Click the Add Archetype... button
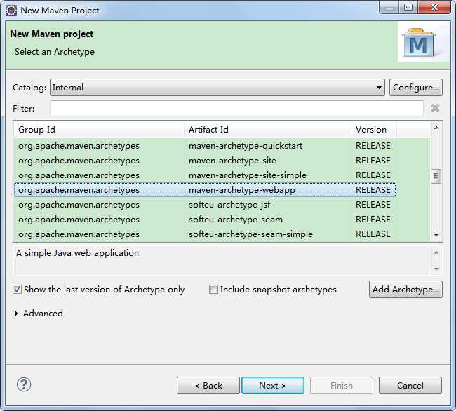Screen dimensions: 456x411 pyautogui.click(x=405, y=289)
